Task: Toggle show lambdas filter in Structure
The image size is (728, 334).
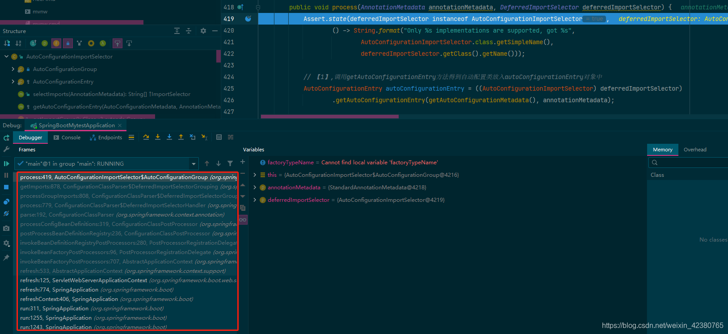Action: point(103,43)
